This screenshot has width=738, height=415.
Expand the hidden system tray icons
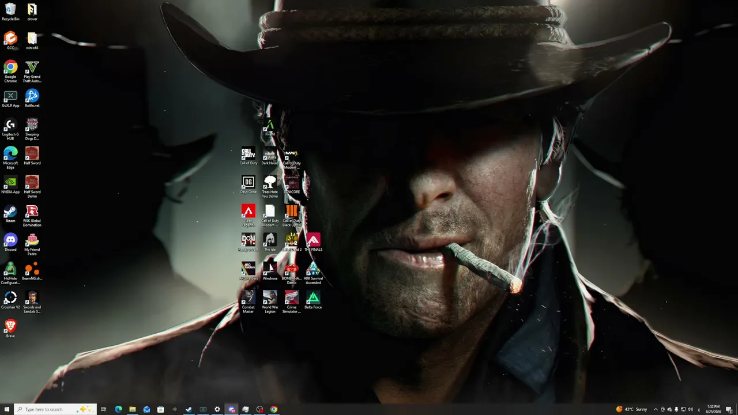(x=656, y=409)
